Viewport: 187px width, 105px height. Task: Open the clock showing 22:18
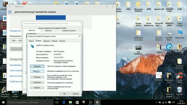click(181, 102)
